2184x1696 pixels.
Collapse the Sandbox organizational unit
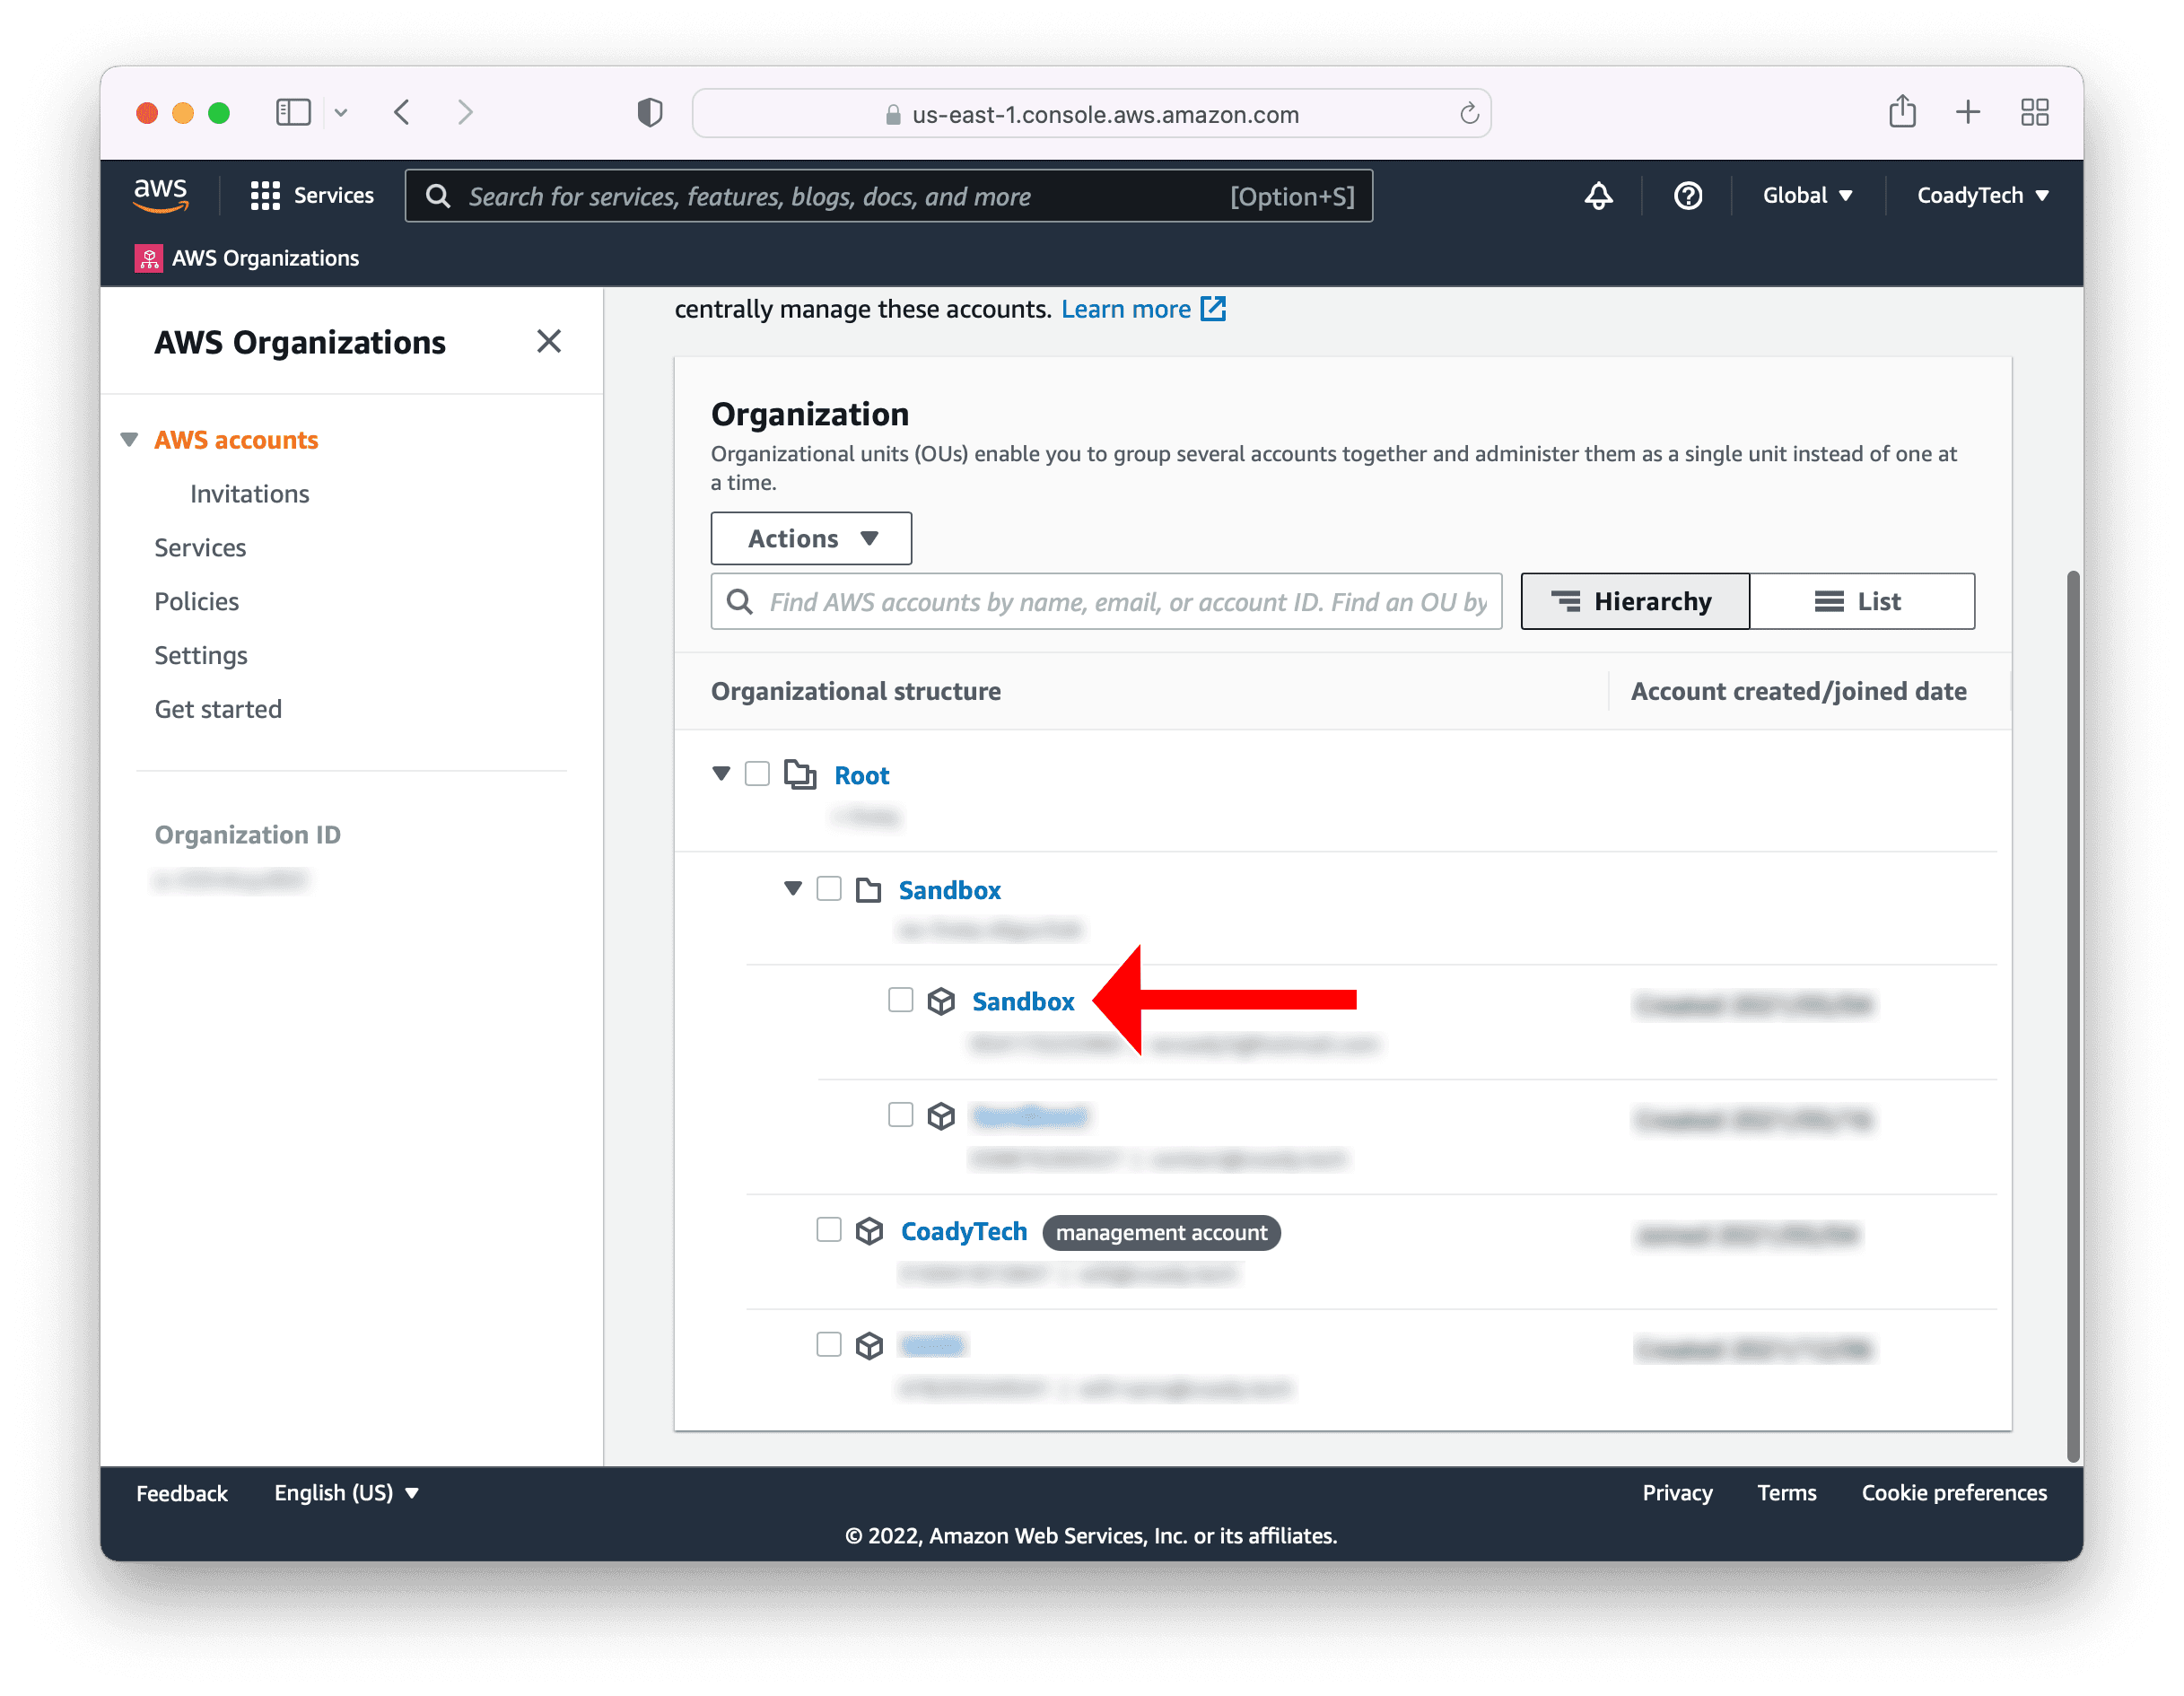click(793, 888)
